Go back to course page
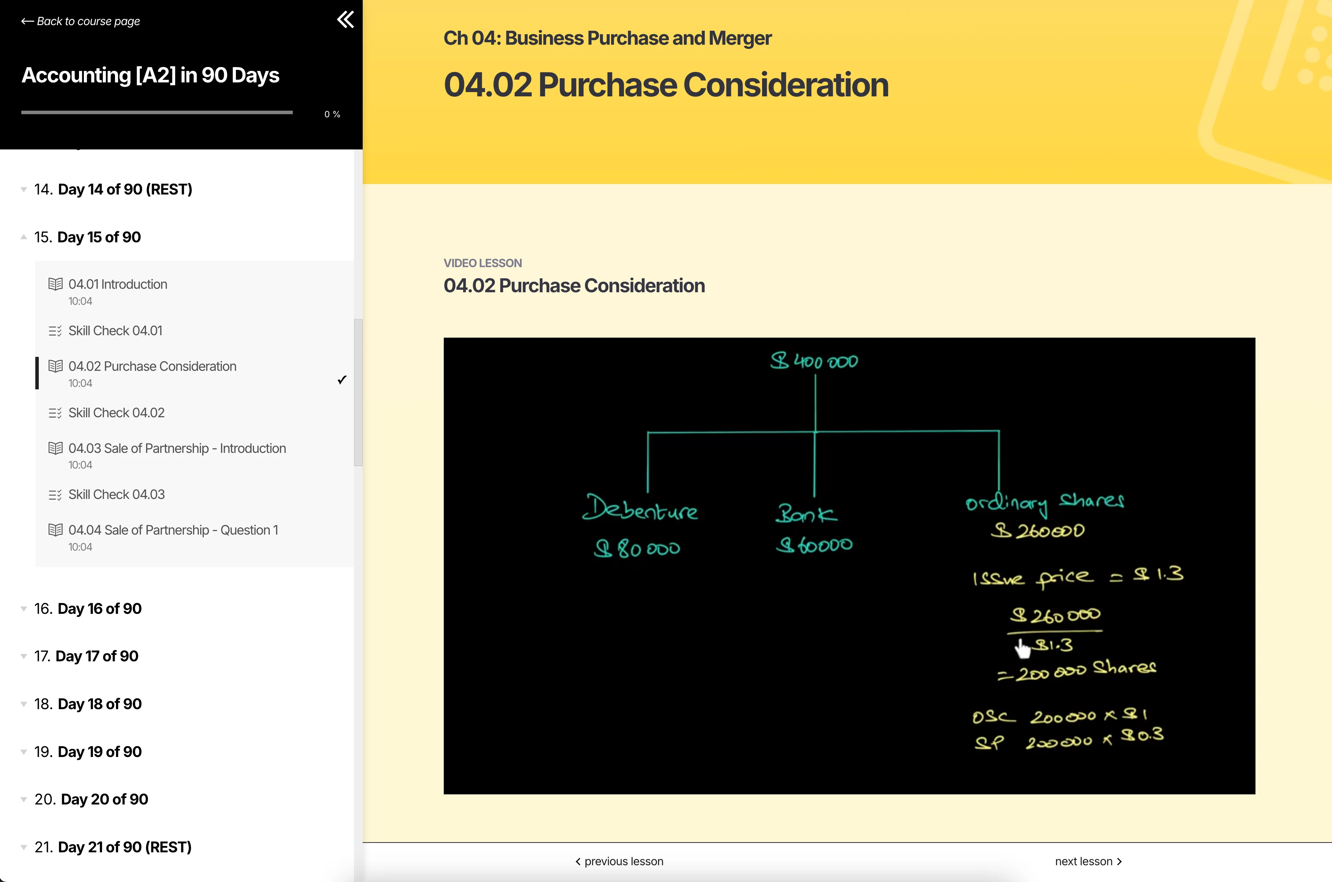 click(80, 21)
